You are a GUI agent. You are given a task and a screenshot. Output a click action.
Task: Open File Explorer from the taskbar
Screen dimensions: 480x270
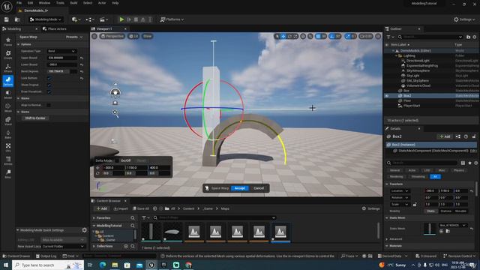point(115,265)
